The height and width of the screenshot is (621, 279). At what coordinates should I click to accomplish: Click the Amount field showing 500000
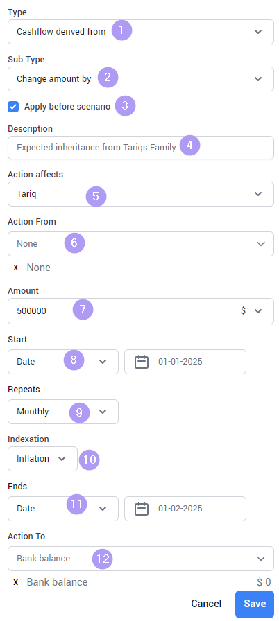[119, 311]
